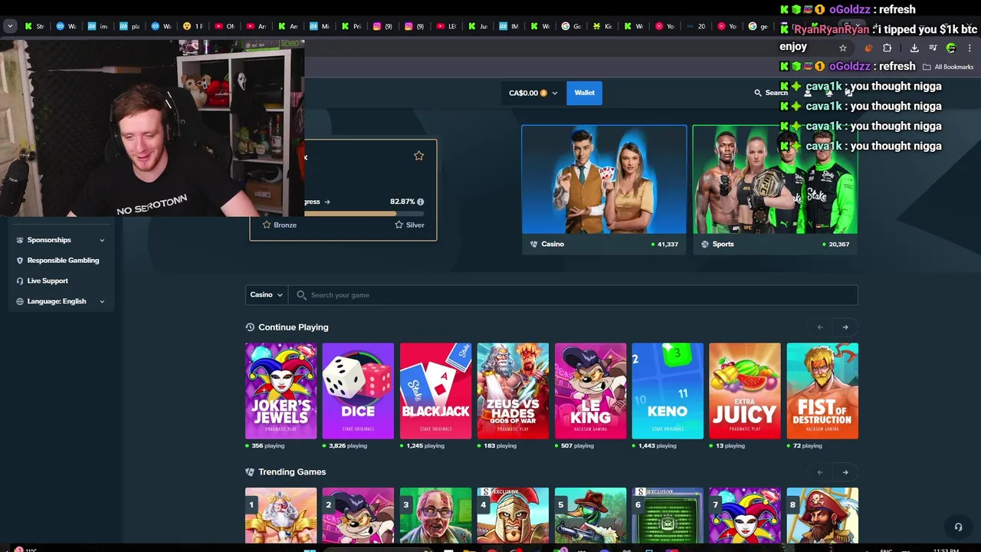Focus the Search your game field

(x=573, y=295)
